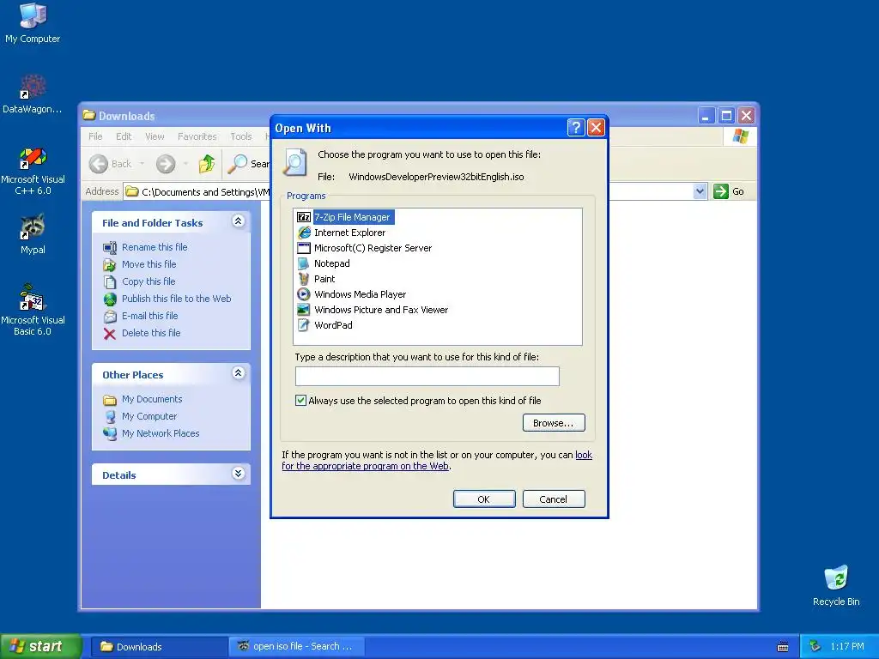Switch to open iso file Search taskbar button
Viewport: 879px width, 659px height.
click(x=296, y=646)
